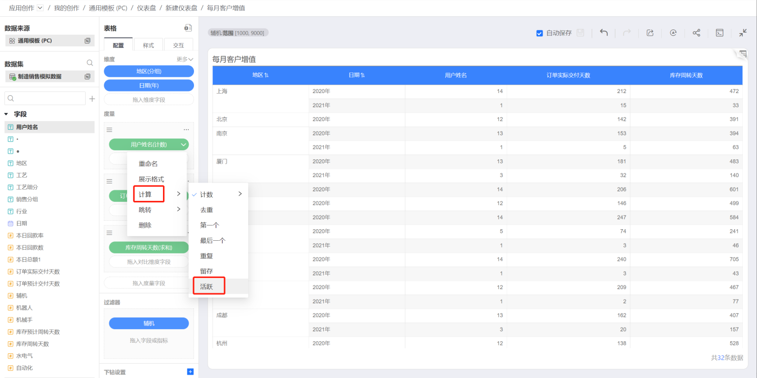This screenshot has width=757, height=378.
Task: Click the share network icon
Action: click(x=696, y=33)
